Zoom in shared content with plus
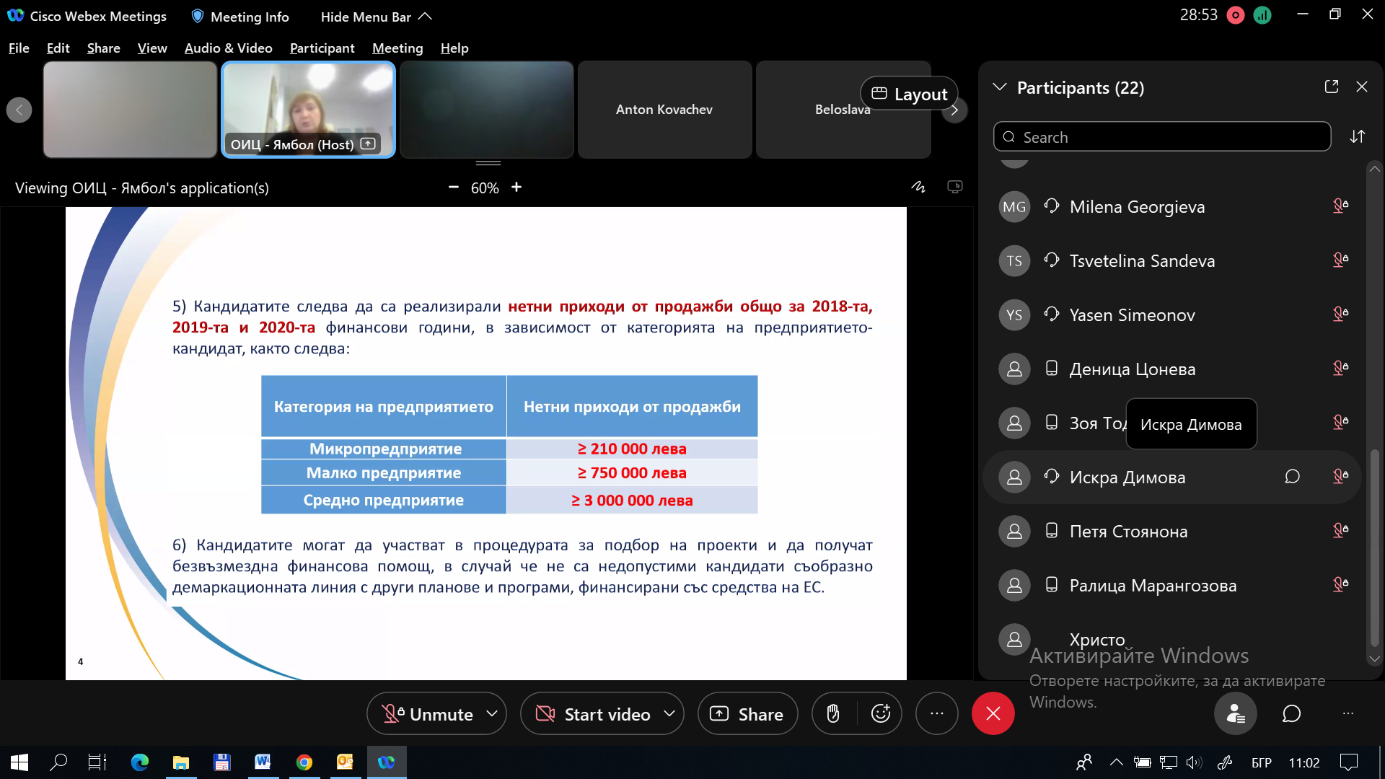The width and height of the screenshot is (1385, 779). tap(516, 188)
